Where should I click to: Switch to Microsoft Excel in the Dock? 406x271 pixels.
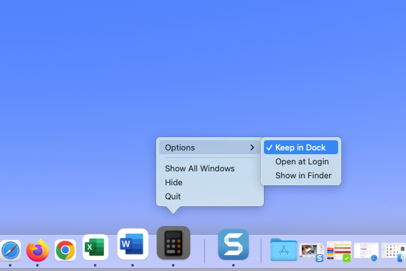point(95,247)
